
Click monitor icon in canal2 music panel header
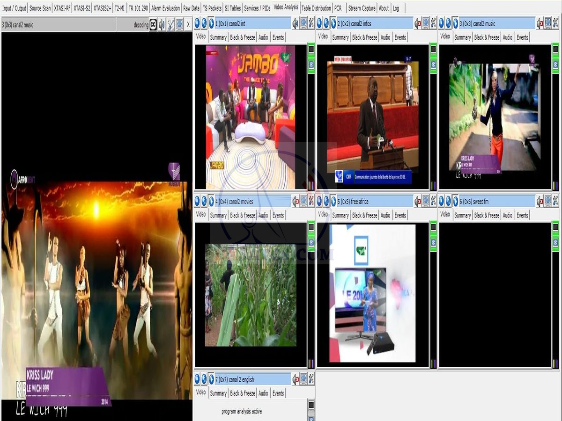547,23
